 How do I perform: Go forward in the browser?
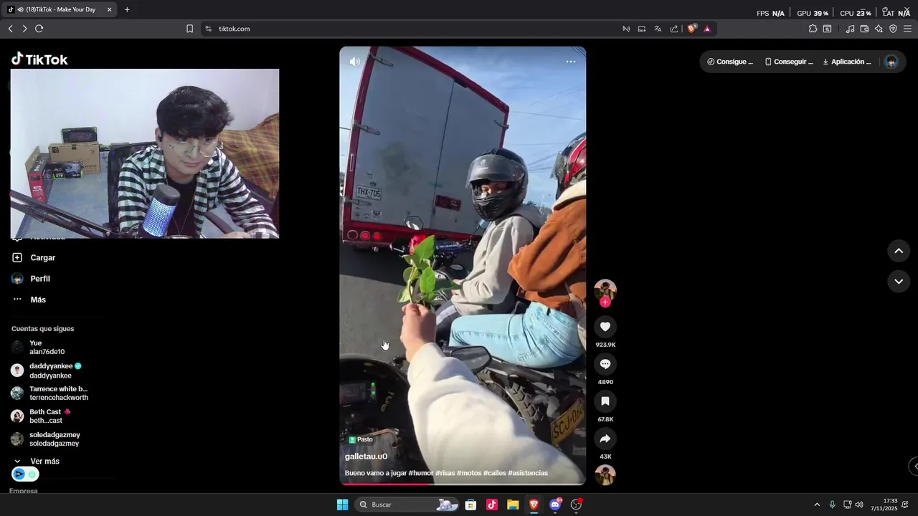point(24,29)
